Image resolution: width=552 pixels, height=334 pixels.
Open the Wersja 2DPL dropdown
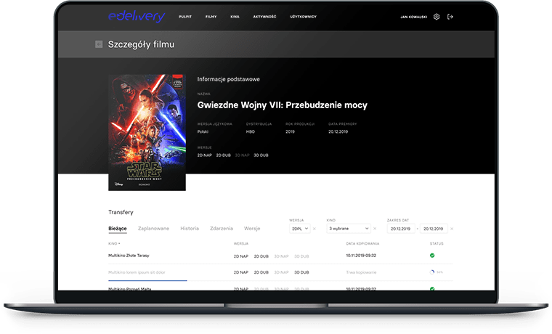tap(300, 229)
